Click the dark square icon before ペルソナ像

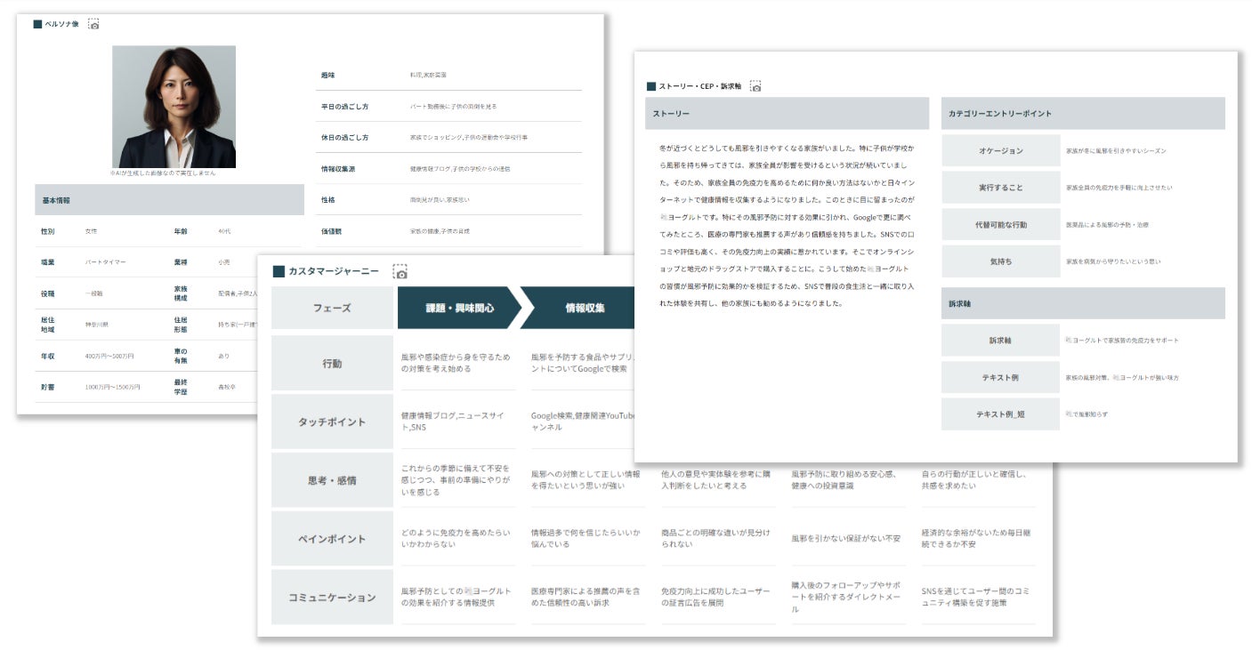(x=37, y=24)
